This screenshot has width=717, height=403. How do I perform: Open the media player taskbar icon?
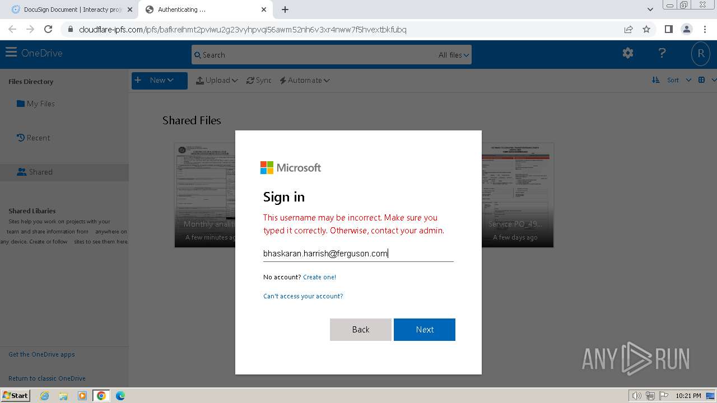point(82,396)
